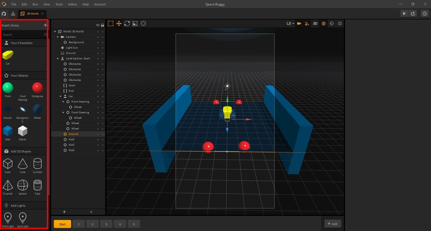Select the Rotate tool in viewport toolbar
This screenshot has height=231, width=431.
pos(127,24)
